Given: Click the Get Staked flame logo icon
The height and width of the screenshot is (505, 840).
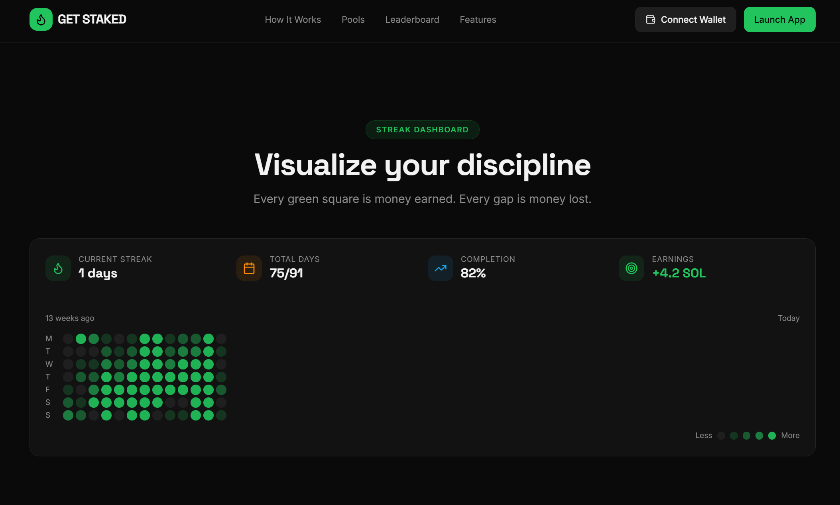Looking at the screenshot, I should pyautogui.click(x=41, y=20).
